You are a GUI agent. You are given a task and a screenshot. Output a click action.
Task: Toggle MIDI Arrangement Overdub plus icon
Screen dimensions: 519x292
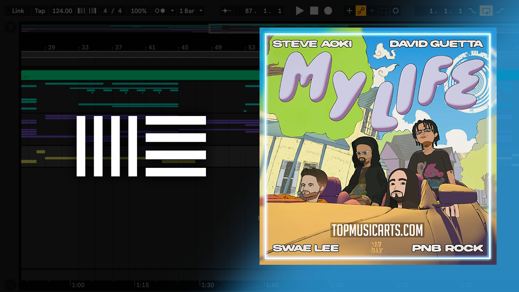click(x=349, y=11)
